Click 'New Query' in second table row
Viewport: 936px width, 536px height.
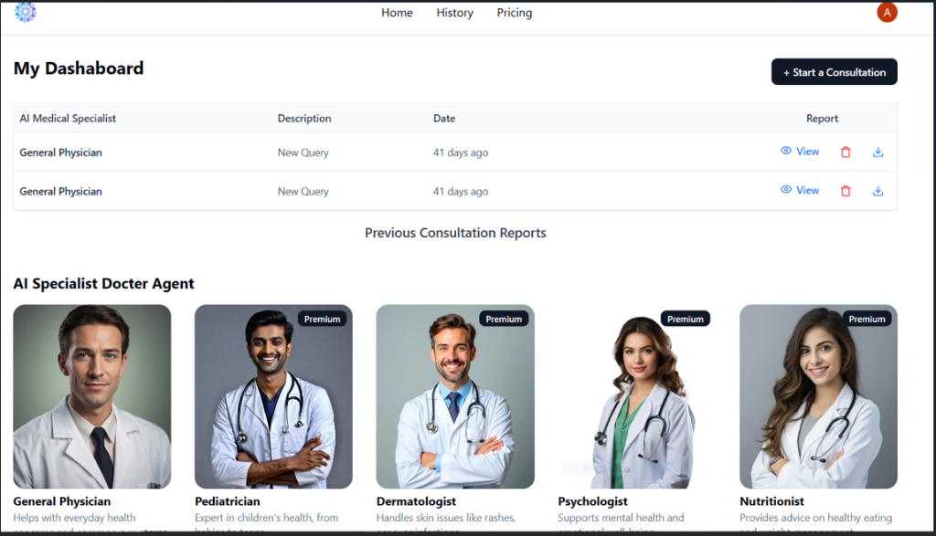tap(303, 192)
